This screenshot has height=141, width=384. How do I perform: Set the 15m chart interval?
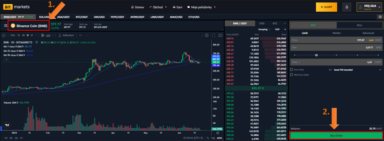pyautogui.click(x=13, y=35)
